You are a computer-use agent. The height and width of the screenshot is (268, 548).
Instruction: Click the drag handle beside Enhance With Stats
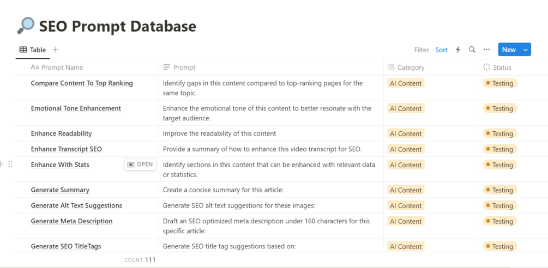coord(10,165)
